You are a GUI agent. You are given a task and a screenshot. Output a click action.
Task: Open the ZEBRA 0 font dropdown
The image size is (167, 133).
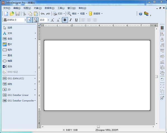click(x=25, y=20)
